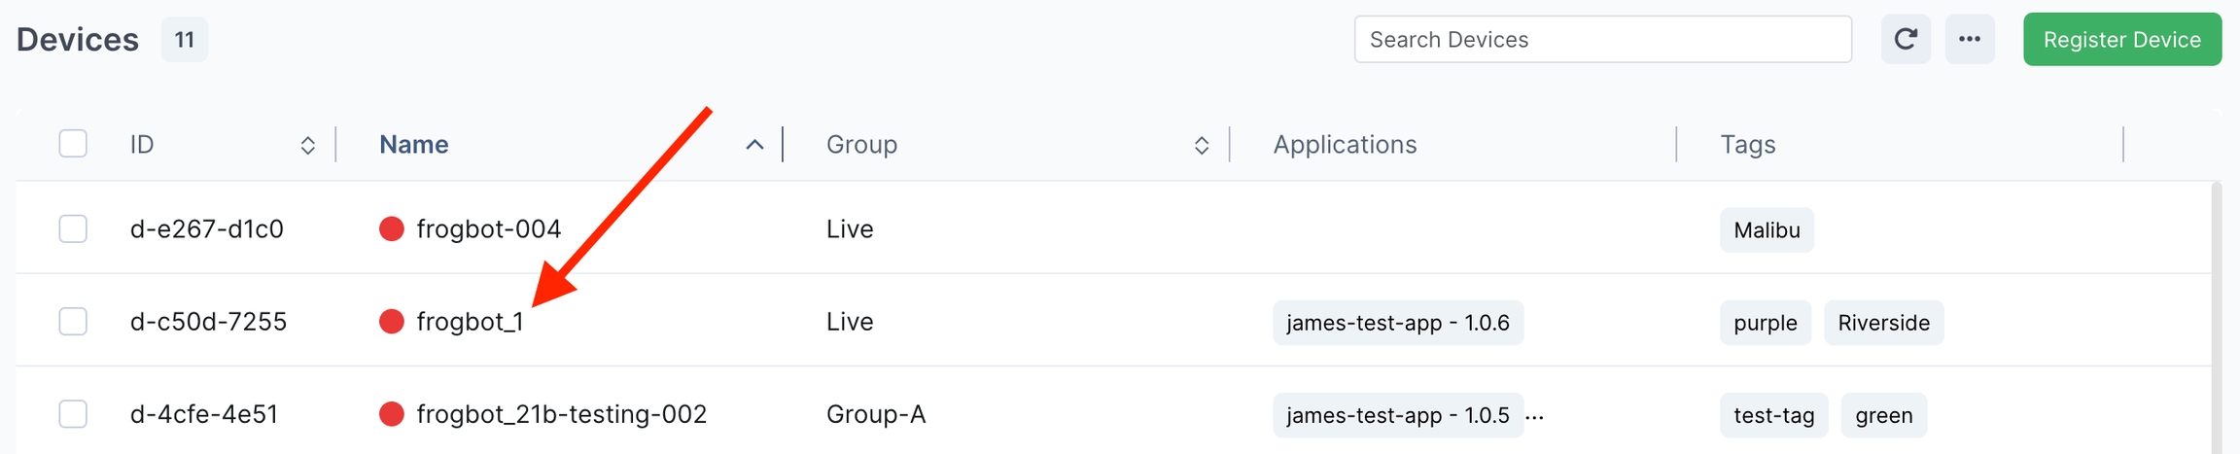The image size is (2240, 454).
Task: Focus the Search Devices input field
Action: tap(1601, 40)
